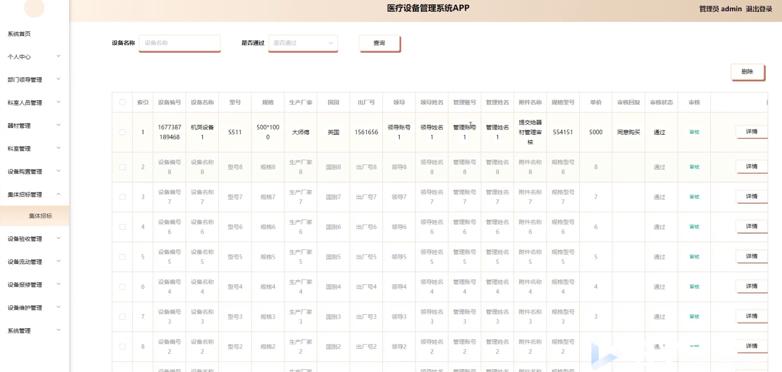Check the box for row index 3
Viewport: 782px width, 372px height.
[122, 197]
